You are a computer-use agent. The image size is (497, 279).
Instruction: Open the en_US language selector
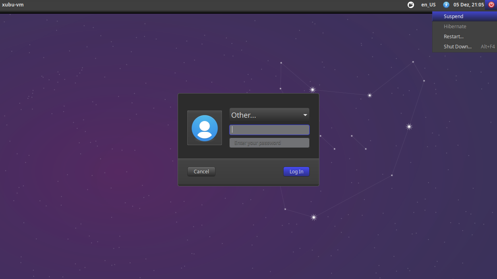click(x=428, y=5)
